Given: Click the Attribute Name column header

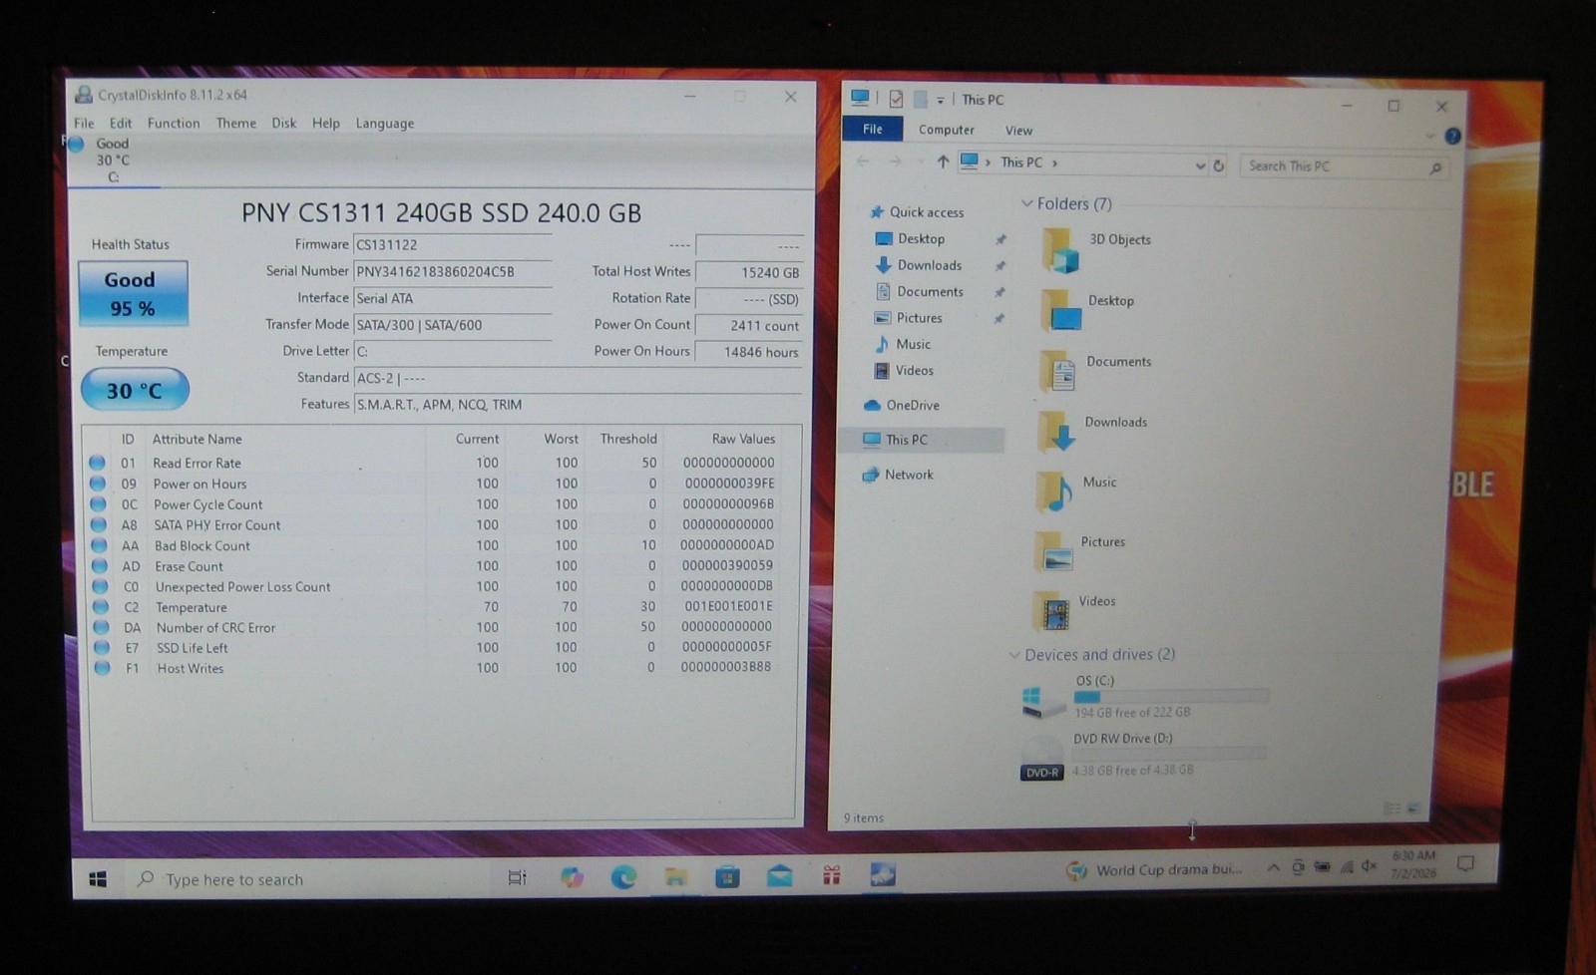Looking at the screenshot, I should click(198, 439).
